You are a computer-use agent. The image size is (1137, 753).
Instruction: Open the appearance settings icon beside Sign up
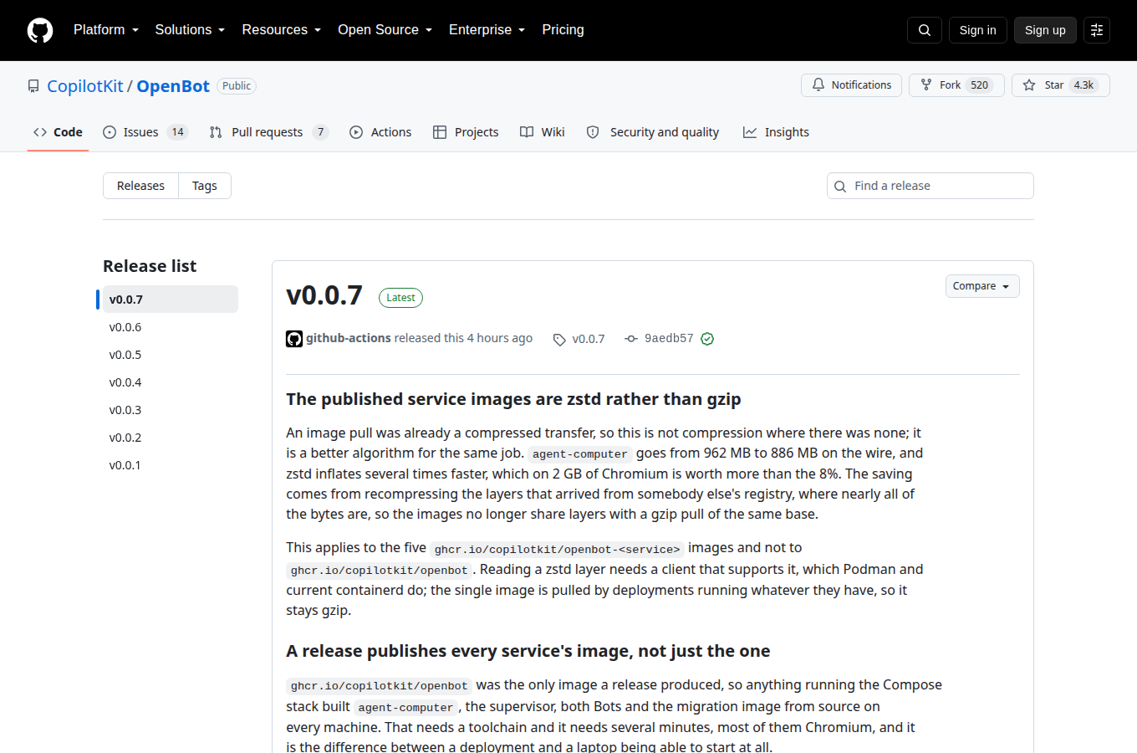(1097, 30)
